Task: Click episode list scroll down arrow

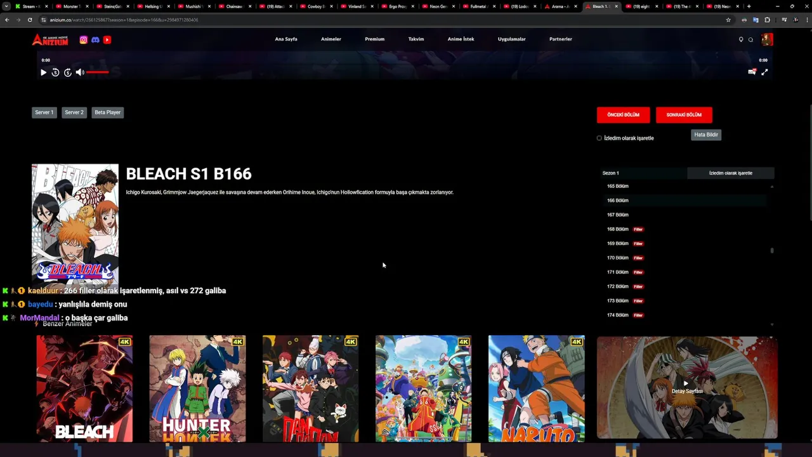Action: pyautogui.click(x=772, y=324)
